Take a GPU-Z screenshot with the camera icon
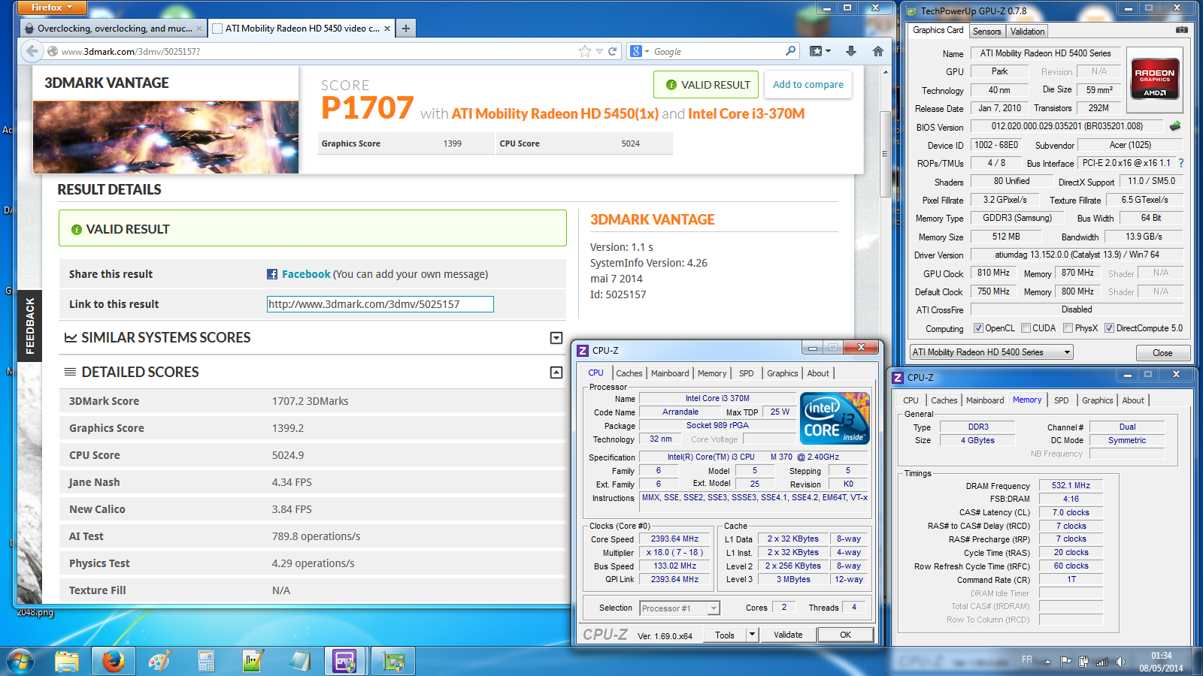Viewport: 1203px width, 676px height. (1182, 30)
